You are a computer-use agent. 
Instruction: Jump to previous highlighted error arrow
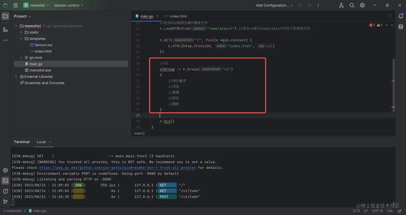coord(386,25)
